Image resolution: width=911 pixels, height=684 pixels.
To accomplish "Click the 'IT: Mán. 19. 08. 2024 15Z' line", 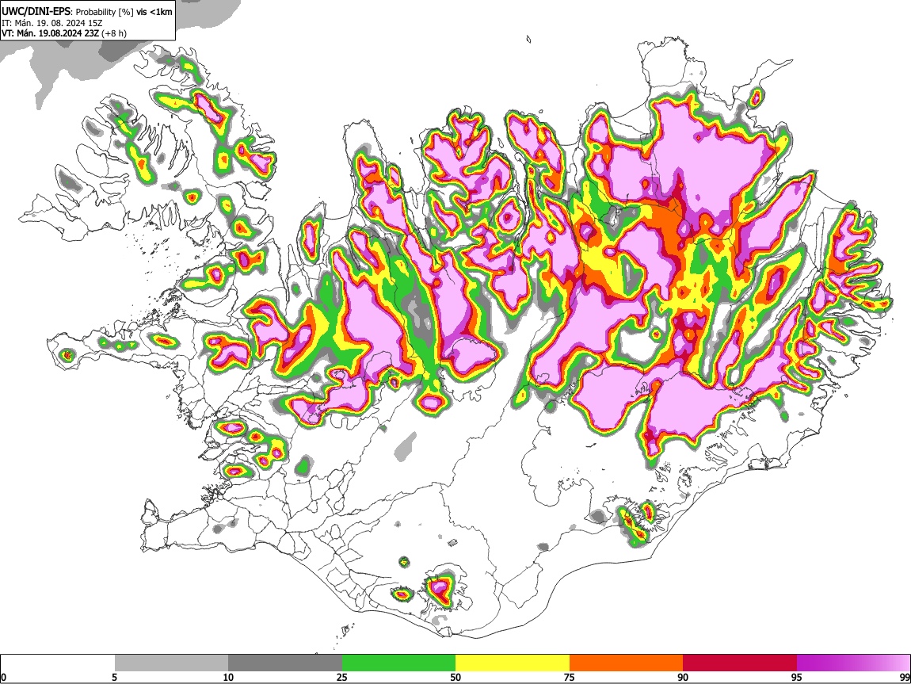I will (51, 23).
